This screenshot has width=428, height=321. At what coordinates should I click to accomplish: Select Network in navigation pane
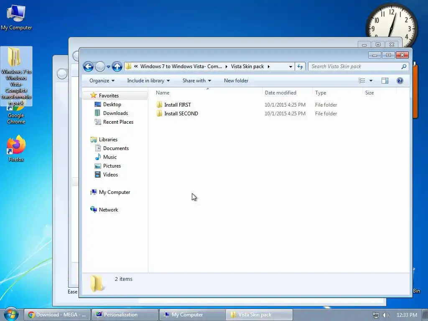pos(108,210)
